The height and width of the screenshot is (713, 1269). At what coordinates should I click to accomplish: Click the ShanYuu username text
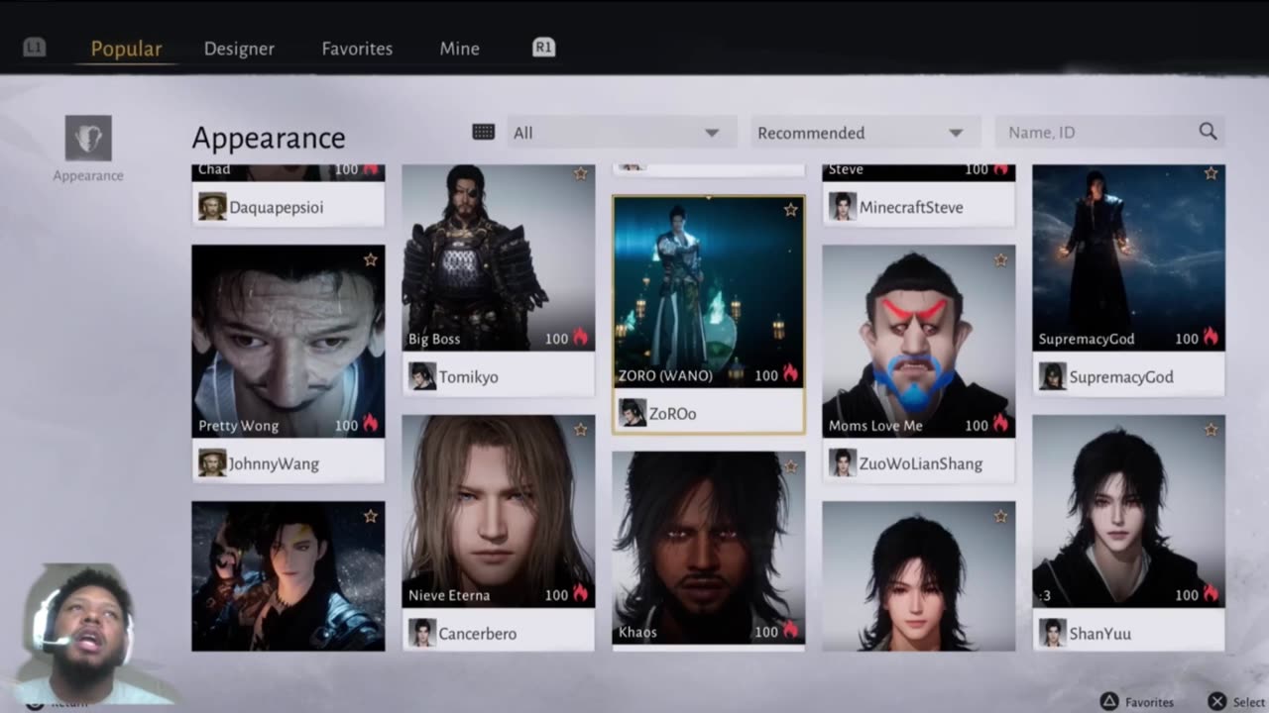(1100, 634)
